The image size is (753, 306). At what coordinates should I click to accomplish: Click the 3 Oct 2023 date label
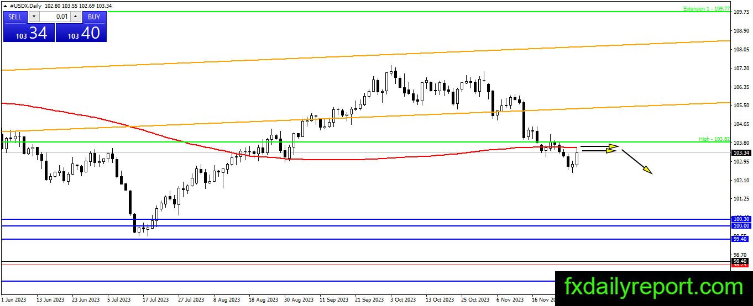pos(402,300)
